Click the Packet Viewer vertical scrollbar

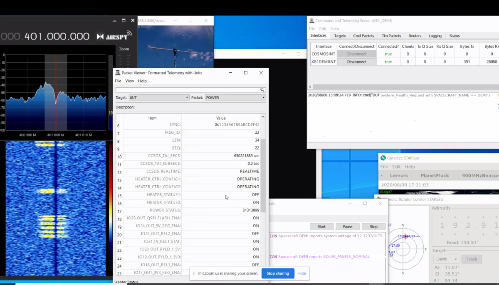pyautogui.click(x=263, y=174)
